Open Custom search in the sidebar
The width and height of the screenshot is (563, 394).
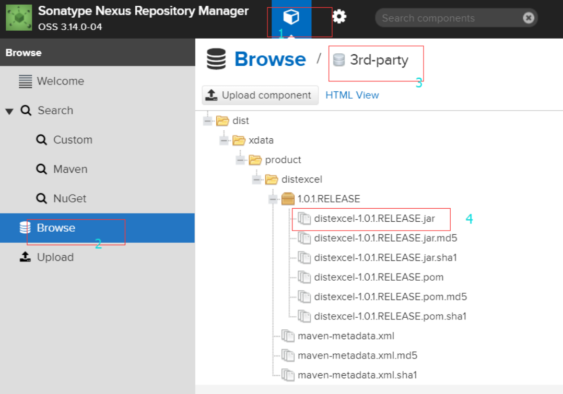point(73,139)
